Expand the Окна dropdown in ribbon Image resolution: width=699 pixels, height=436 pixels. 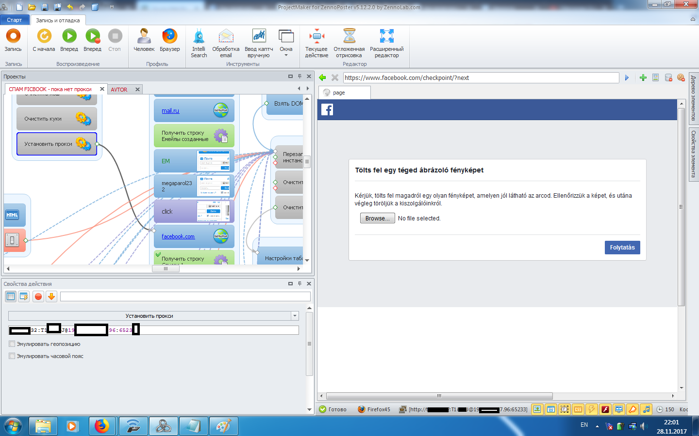[x=286, y=43]
